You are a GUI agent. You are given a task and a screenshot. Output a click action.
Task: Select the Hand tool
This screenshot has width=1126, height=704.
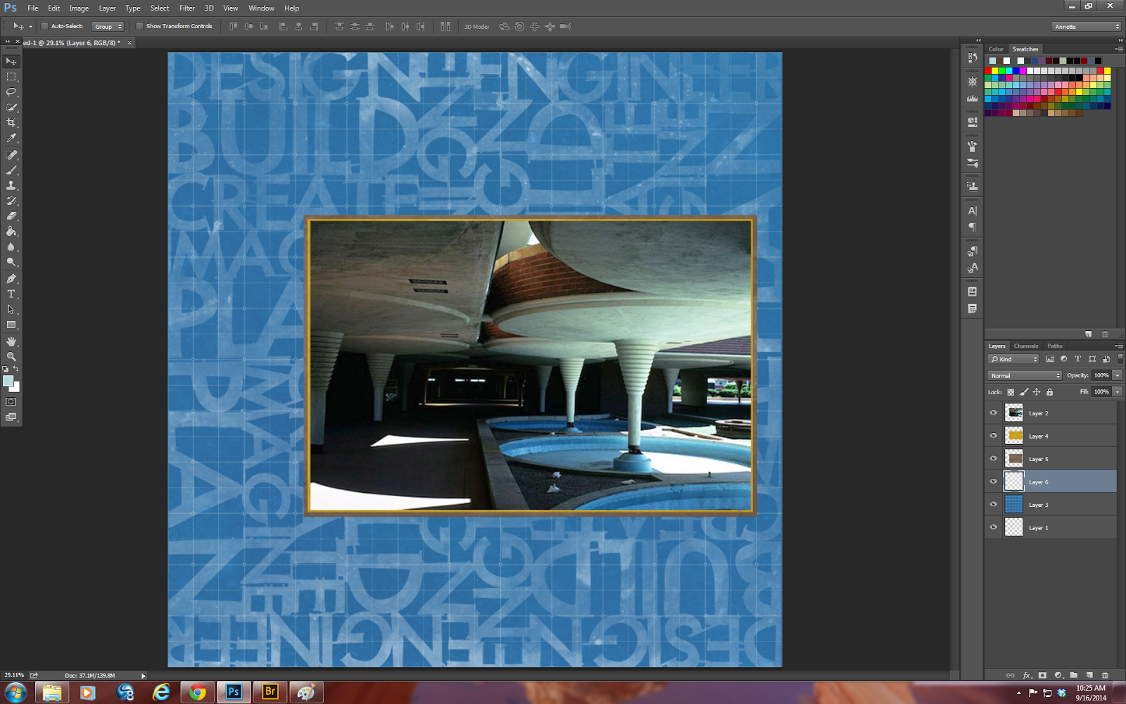click(11, 341)
